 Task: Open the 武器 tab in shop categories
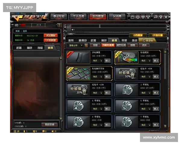[93, 40]
